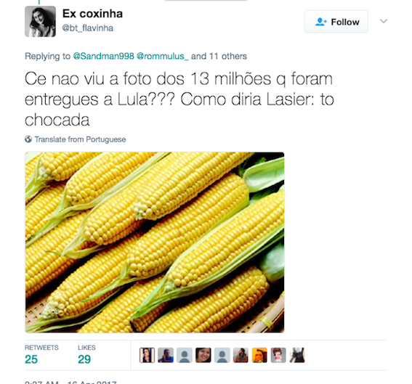The height and width of the screenshot is (384, 412).
Task: Open second liker avatar in blue shirt
Action: 166,355
